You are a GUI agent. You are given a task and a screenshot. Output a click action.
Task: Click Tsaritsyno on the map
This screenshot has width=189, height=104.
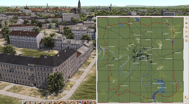[152, 100]
